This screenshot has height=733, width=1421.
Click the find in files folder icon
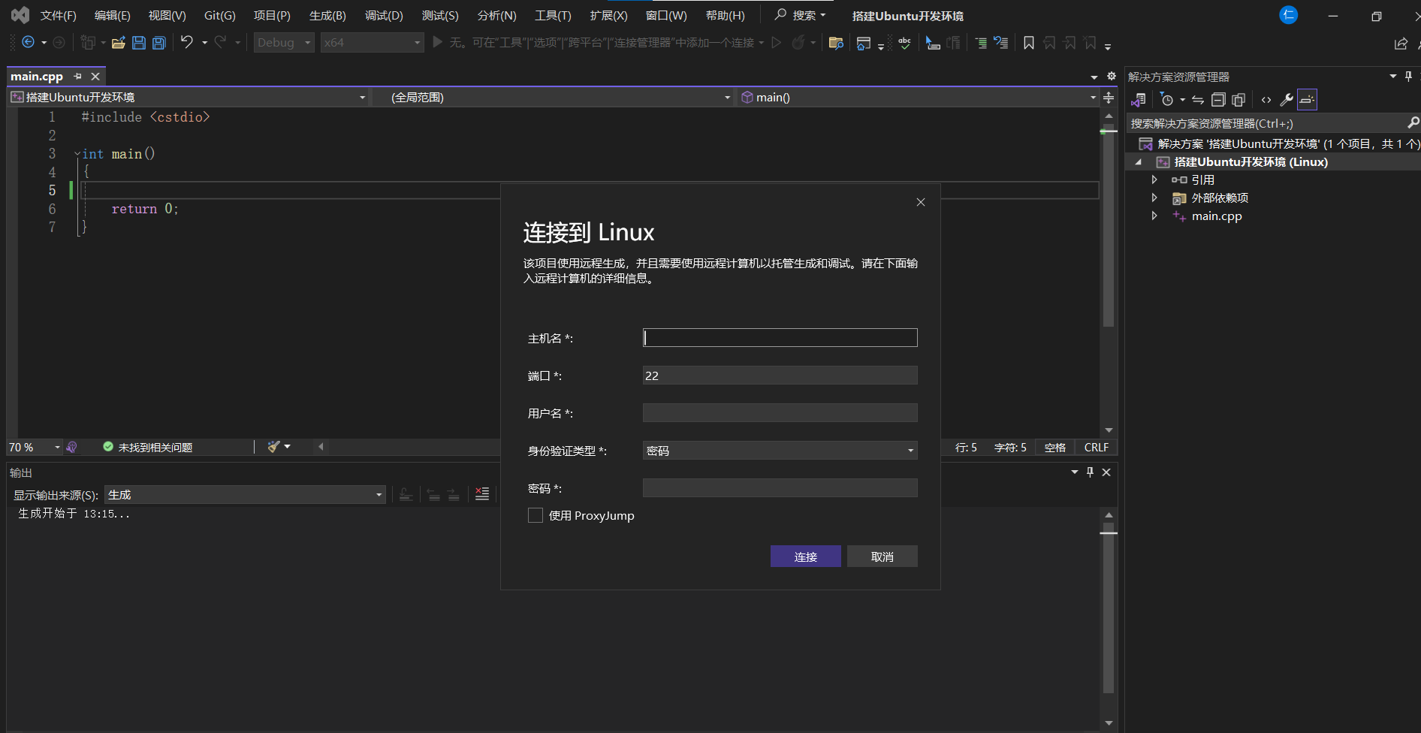point(836,43)
